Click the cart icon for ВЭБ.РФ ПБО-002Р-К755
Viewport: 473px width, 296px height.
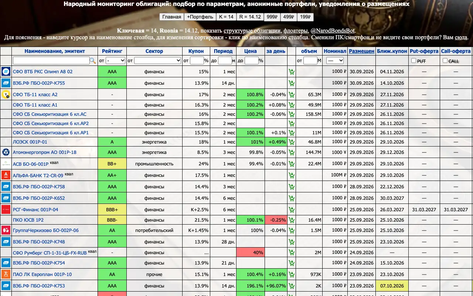pyautogui.click(x=292, y=83)
